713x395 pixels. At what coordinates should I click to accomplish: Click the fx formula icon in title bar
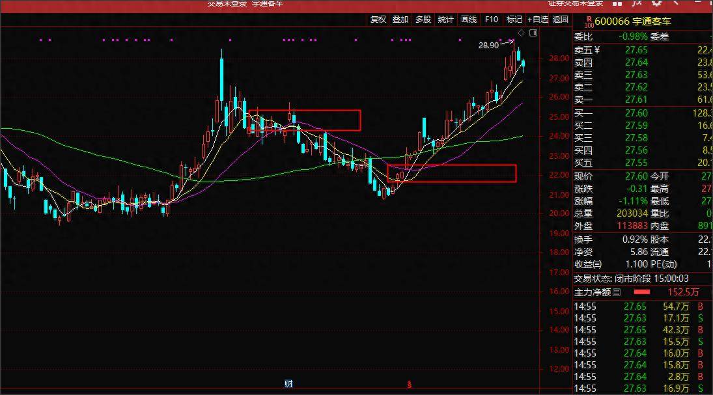point(637,3)
